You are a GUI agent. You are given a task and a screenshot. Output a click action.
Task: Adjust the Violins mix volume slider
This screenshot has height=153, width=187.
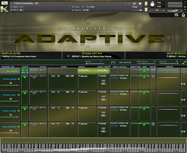(10, 85)
